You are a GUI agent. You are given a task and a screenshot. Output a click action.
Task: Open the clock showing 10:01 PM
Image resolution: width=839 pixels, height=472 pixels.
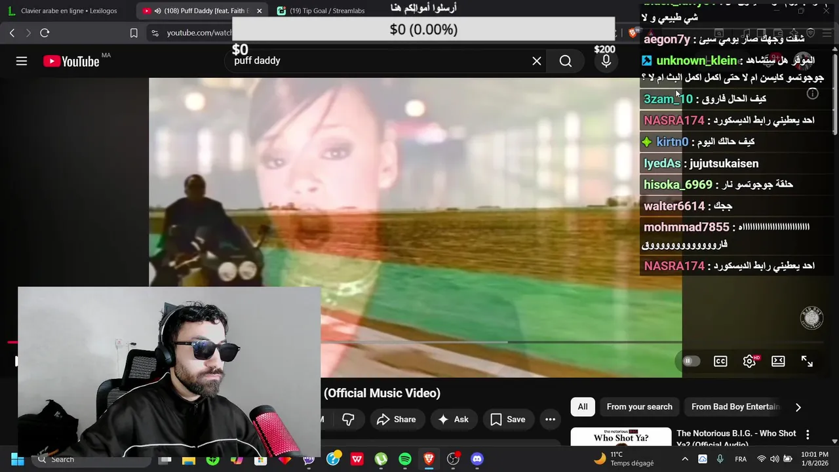814,459
